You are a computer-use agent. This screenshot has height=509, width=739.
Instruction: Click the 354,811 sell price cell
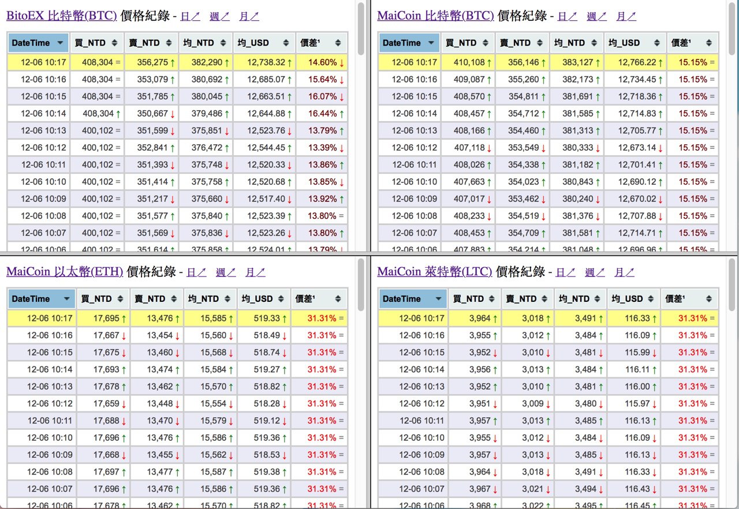(522, 96)
